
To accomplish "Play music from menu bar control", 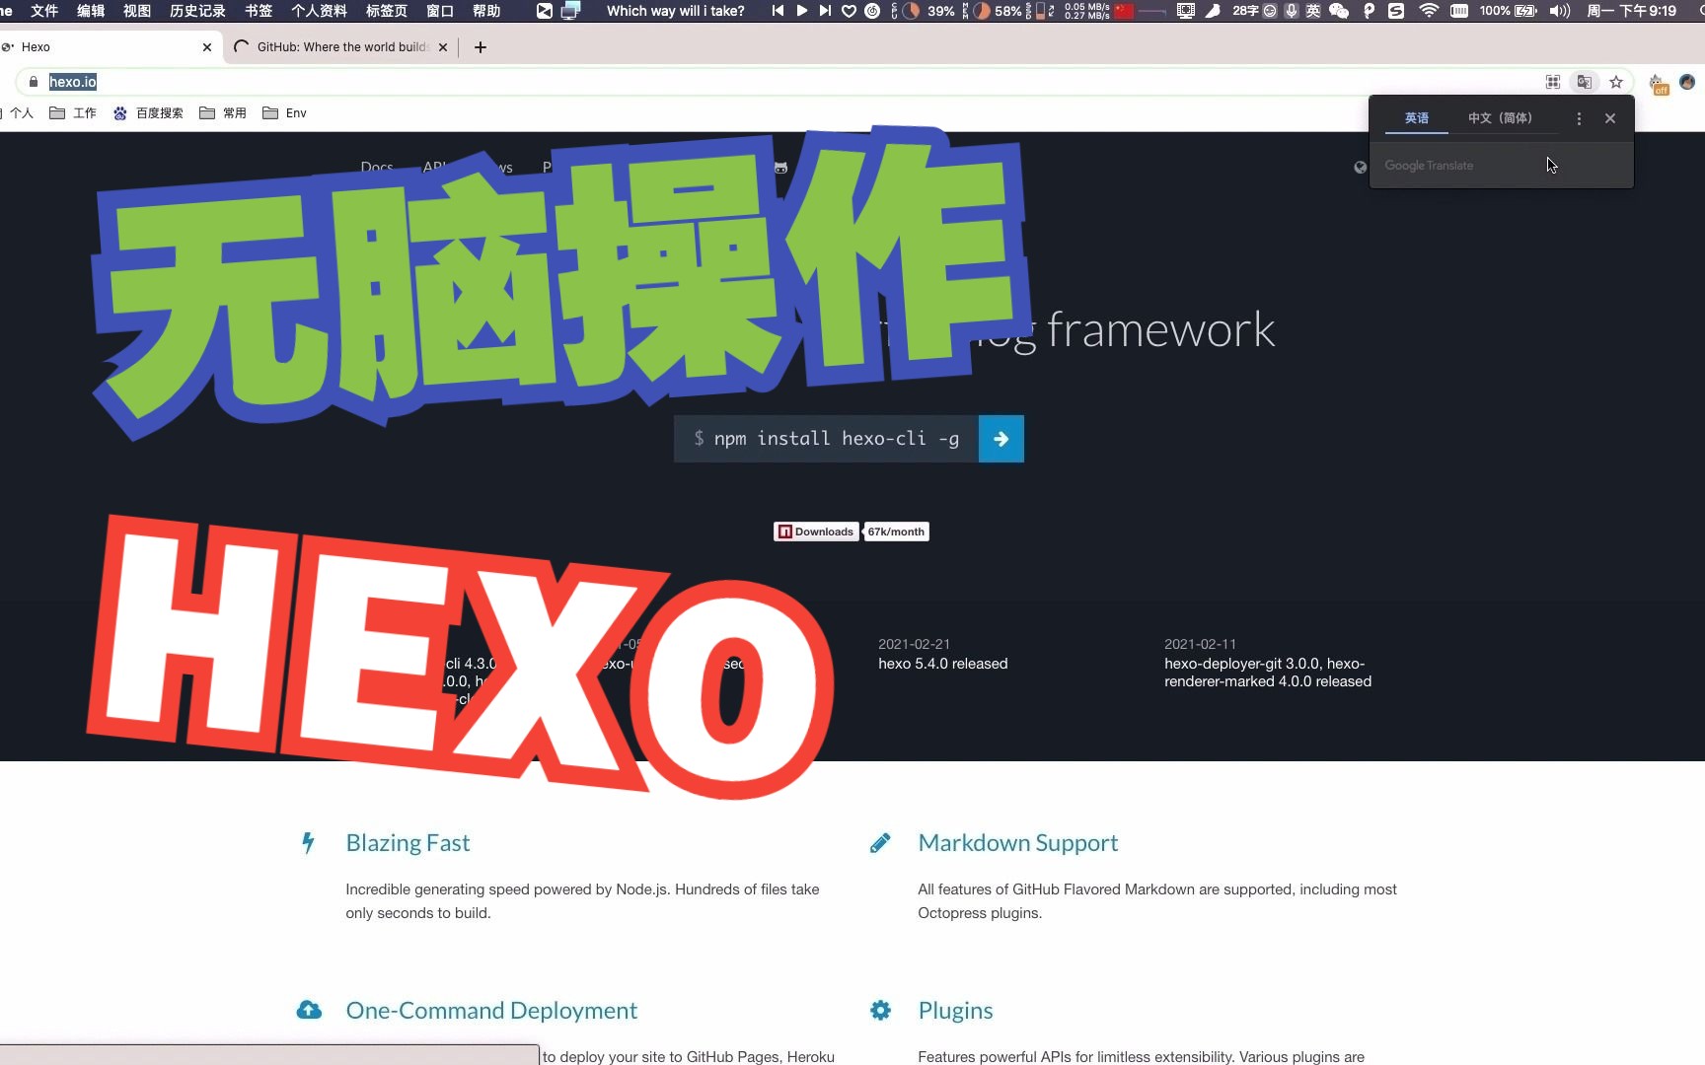I will [801, 11].
